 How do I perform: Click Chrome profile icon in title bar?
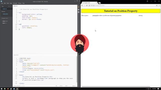click(x=147, y=1)
